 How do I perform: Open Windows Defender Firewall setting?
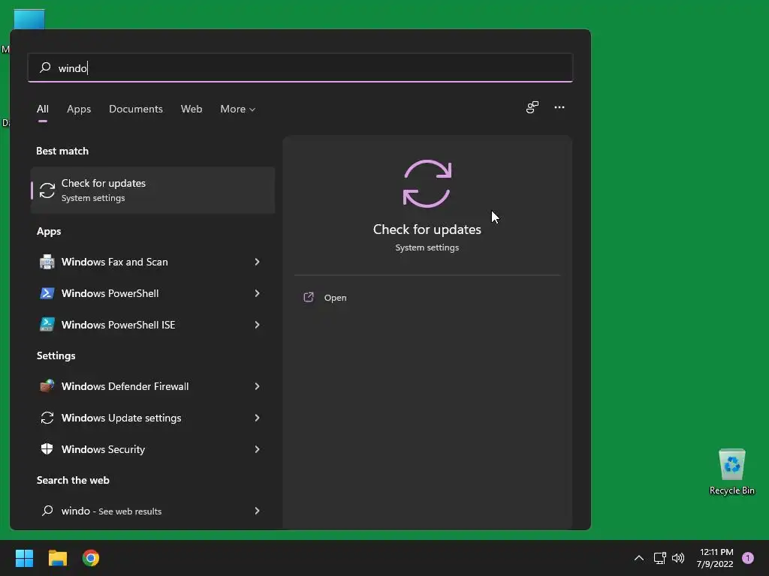[152, 386]
